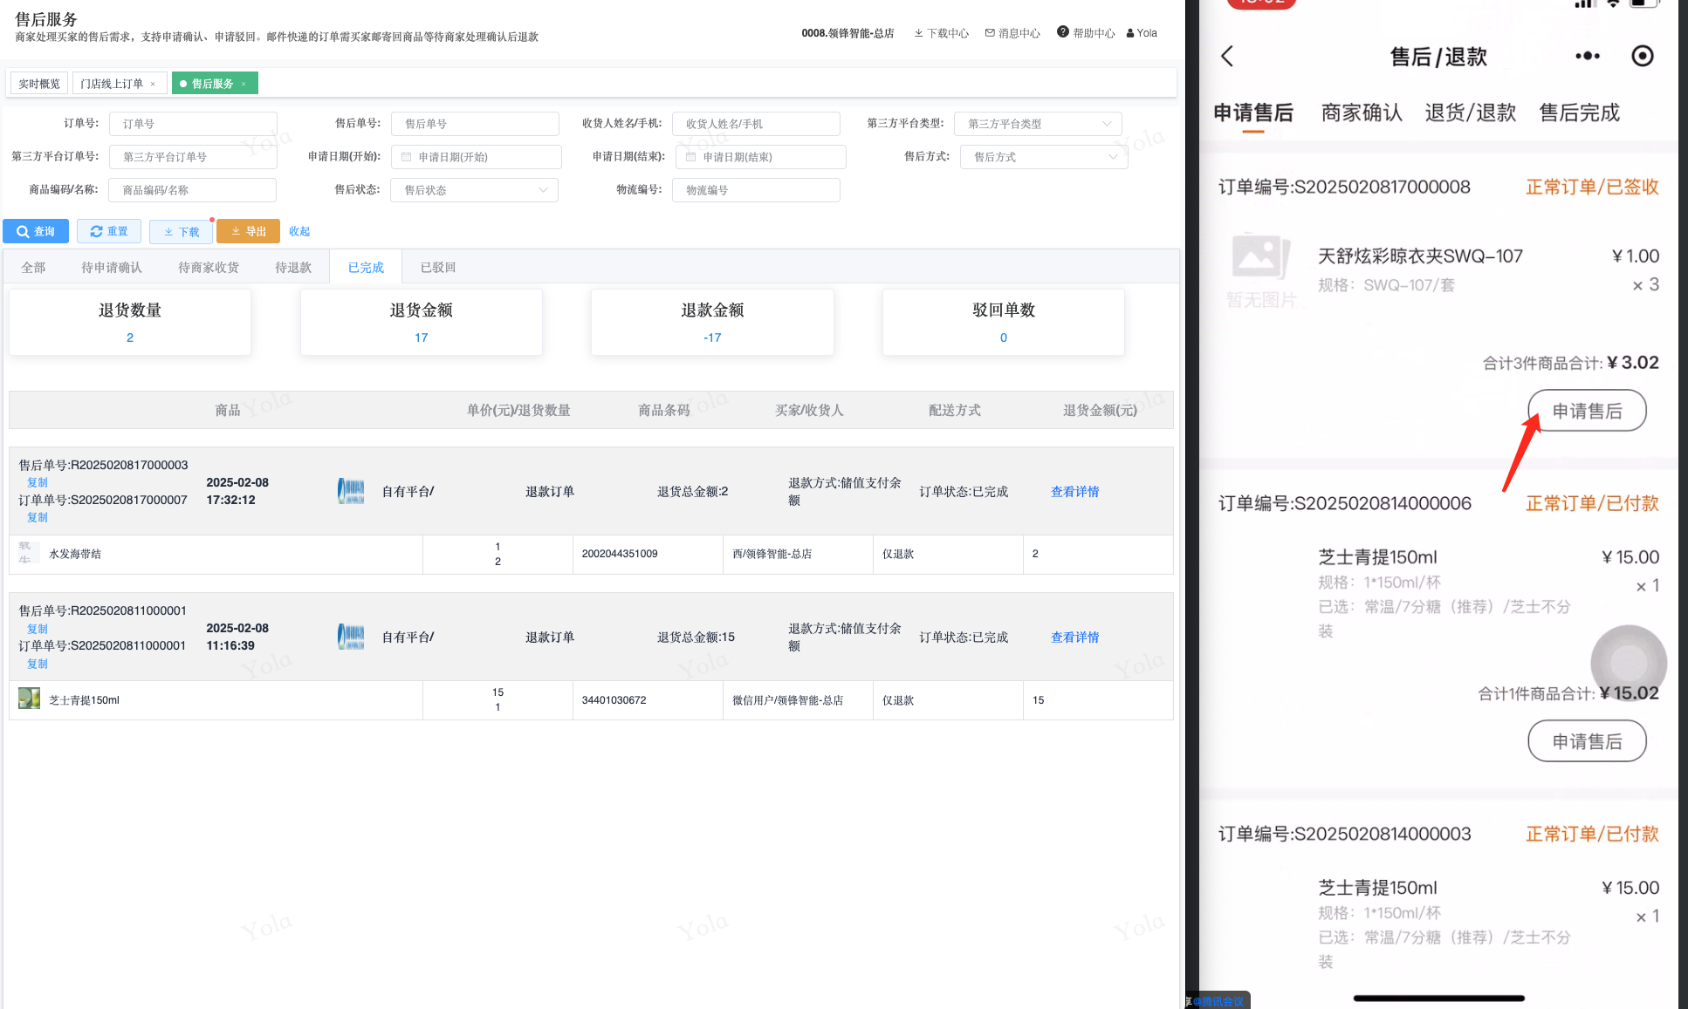Open the 售后状态 dropdown
Image resolution: width=1688 pixels, height=1009 pixels.
tap(475, 190)
